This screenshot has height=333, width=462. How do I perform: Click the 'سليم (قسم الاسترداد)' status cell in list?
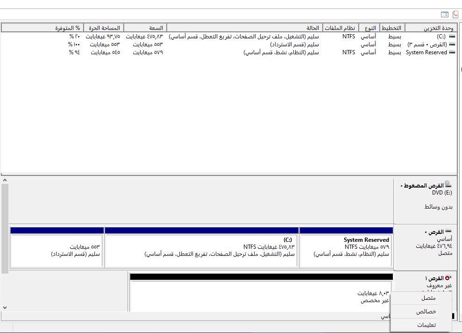(295, 44)
